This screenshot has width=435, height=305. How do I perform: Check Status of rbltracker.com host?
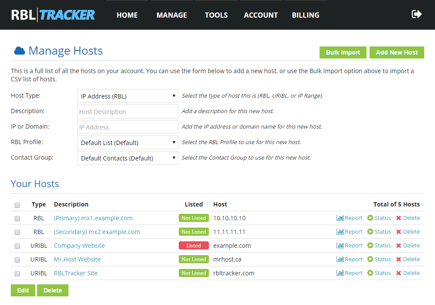379,273
